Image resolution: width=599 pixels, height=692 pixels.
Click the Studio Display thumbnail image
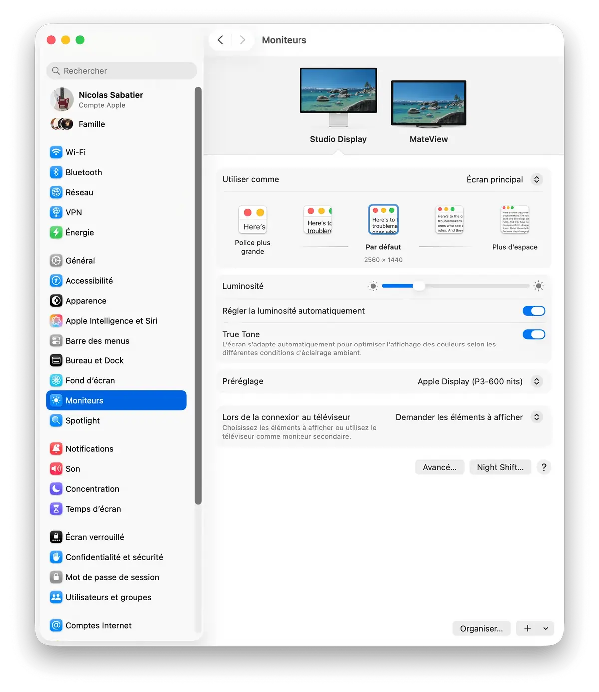[x=338, y=97]
